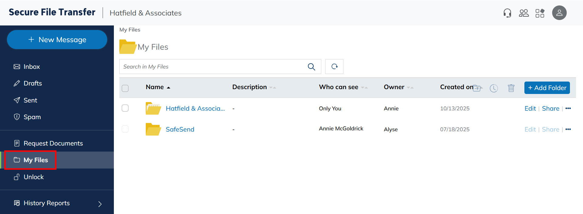Check the SafeSend folder checkbox
Screen dimensions: 583x214
click(x=125, y=129)
